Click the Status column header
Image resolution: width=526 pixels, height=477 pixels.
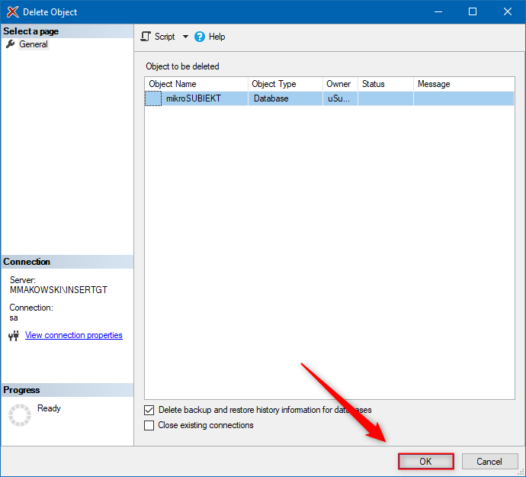[x=386, y=84]
